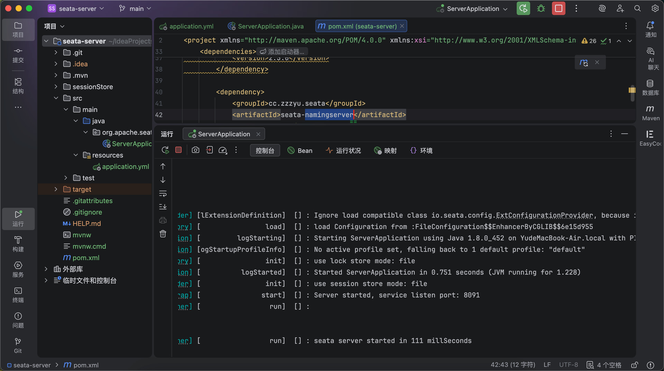Open the Database tool window
The width and height of the screenshot is (664, 371).
651,87
